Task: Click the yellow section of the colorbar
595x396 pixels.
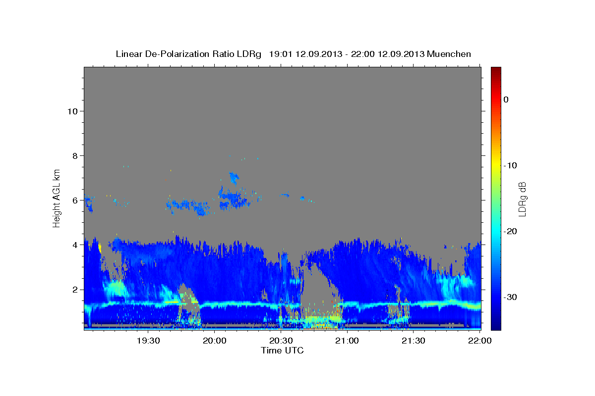Action: (496, 165)
